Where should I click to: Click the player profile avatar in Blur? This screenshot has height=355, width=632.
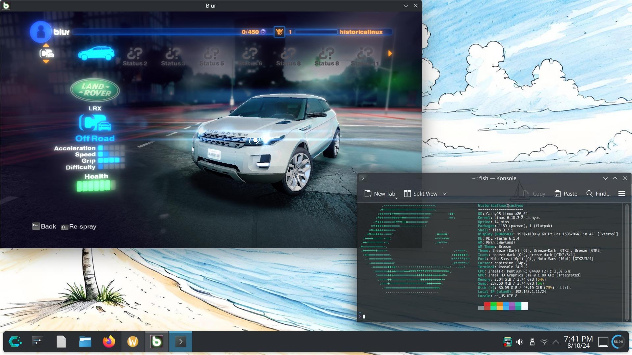(41, 32)
